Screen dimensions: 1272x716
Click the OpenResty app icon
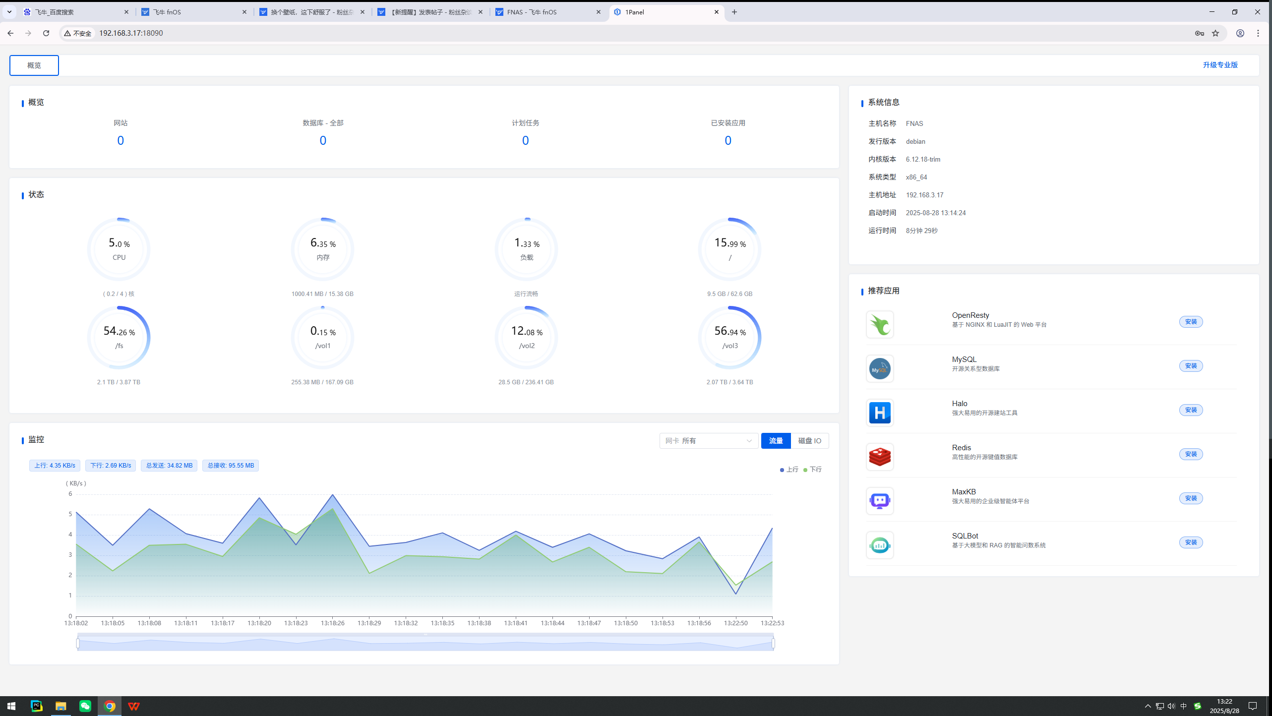pos(880,325)
